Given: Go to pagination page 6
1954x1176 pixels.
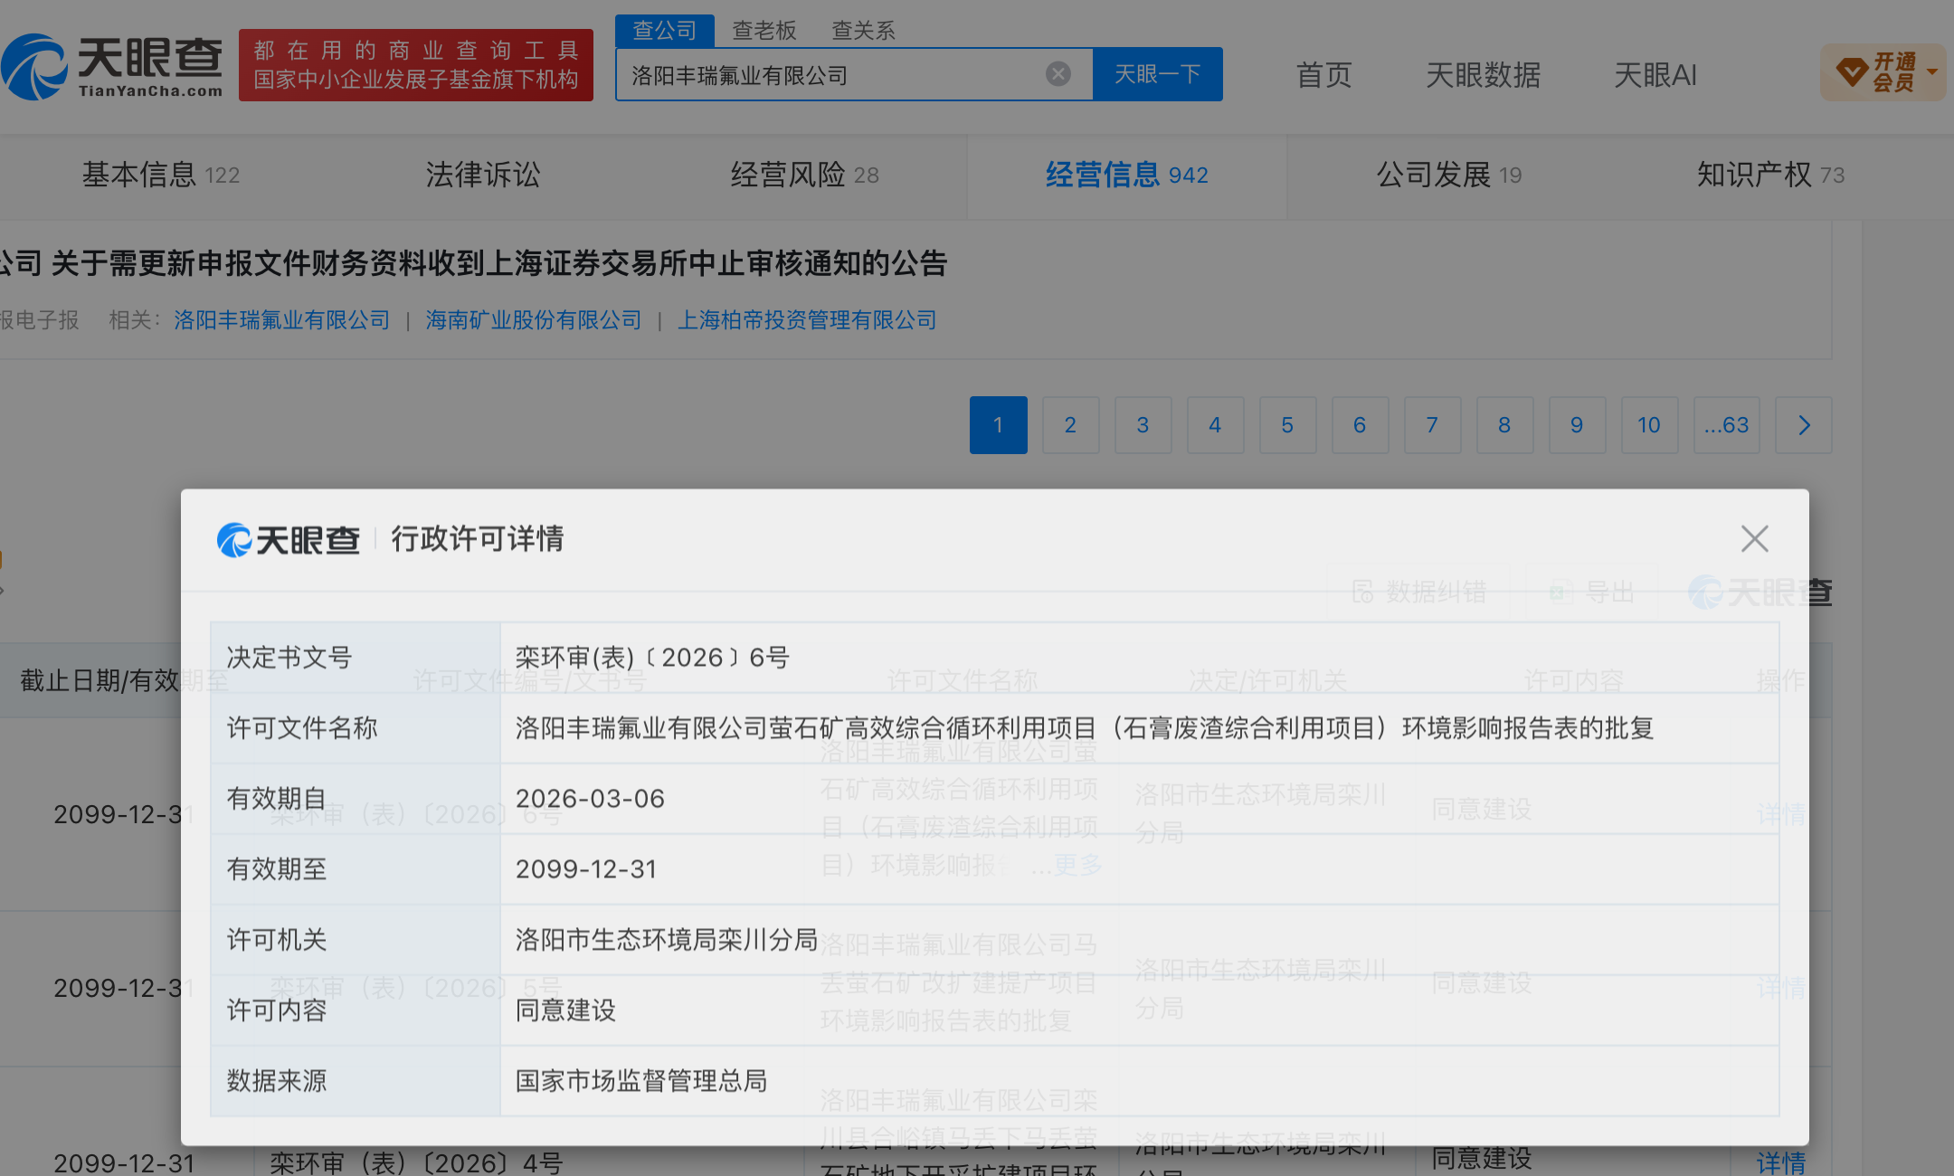Looking at the screenshot, I should [1360, 425].
